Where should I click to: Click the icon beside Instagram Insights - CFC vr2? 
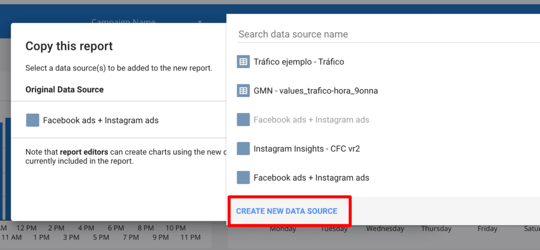[x=243, y=148]
